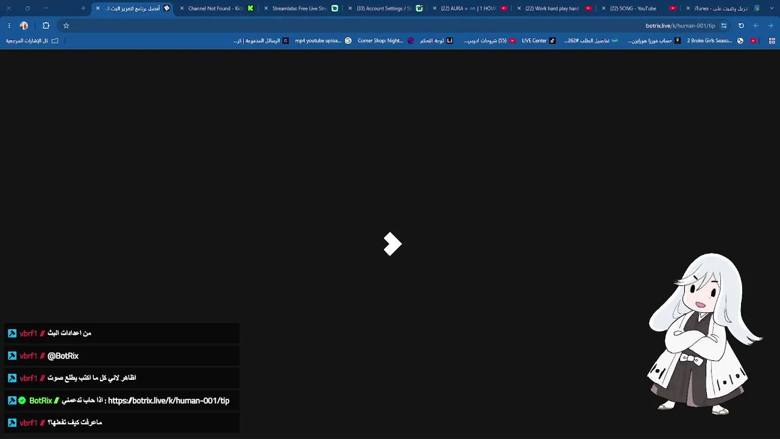
Task: Close the Streamlabs tab
Action: point(266,9)
